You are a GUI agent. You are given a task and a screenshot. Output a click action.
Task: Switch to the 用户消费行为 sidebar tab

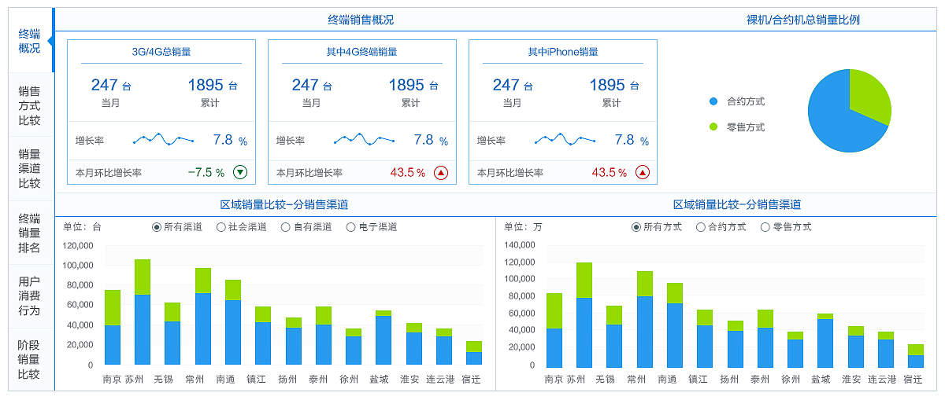pyautogui.click(x=30, y=296)
